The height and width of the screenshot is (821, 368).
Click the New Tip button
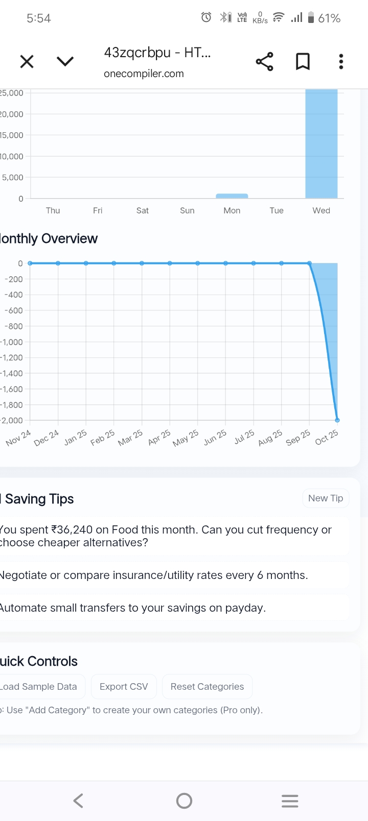[x=326, y=498]
